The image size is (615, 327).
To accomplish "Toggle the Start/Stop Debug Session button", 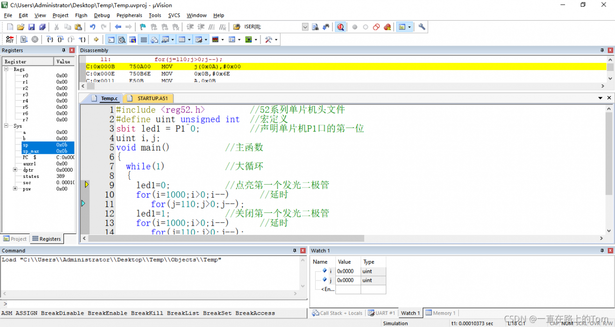I will [x=340, y=27].
